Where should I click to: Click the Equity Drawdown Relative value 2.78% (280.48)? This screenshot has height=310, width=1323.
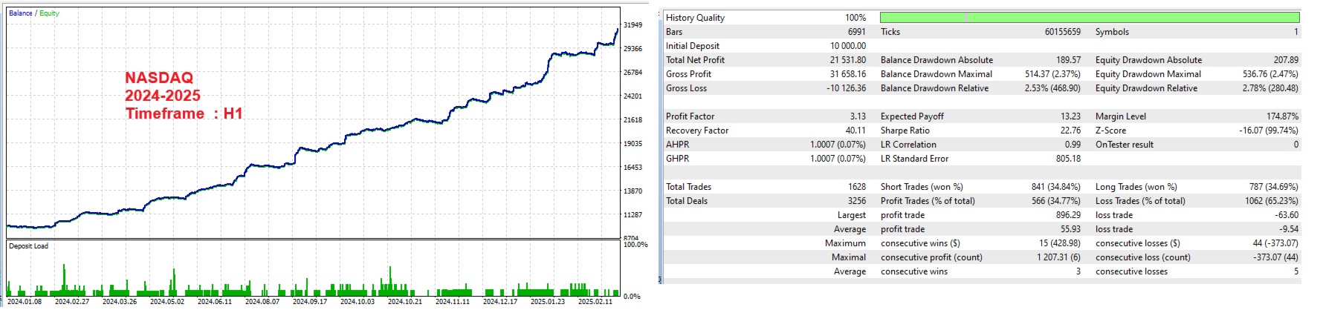[x=1271, y=88]
